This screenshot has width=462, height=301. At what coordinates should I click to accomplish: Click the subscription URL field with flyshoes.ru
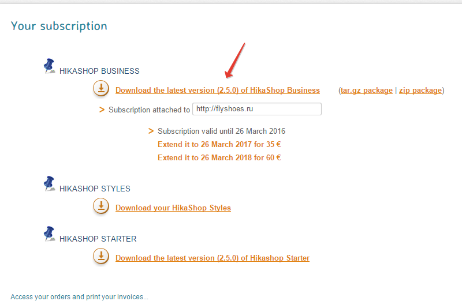(x=256, y=109)
